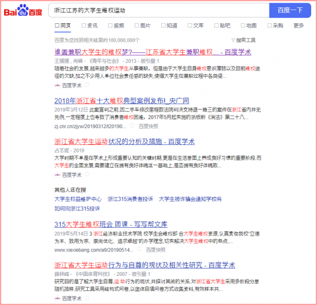Open result 浙江省大学生运动状况的分析及措施
317x305 pixels.
coord(125,141)
